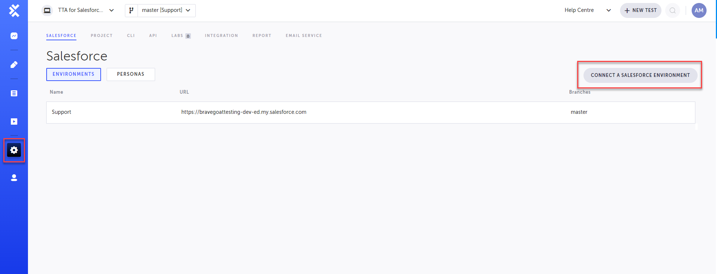Click the Salesforce page heading
717x274 pixels.
click(x=77, y=56)
